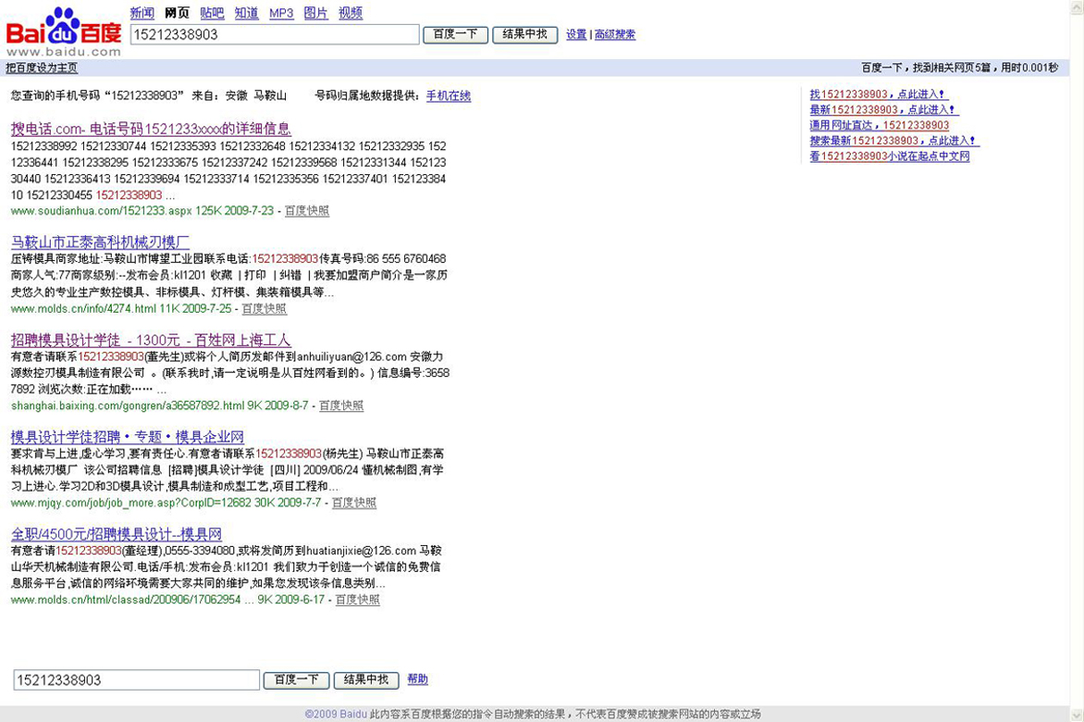This screenshot has height=722, width=1084.
Task: Click sidebar ad 搜索最新15212338903，点此进入
Action: pyautogui.click(x=894, y=141)
